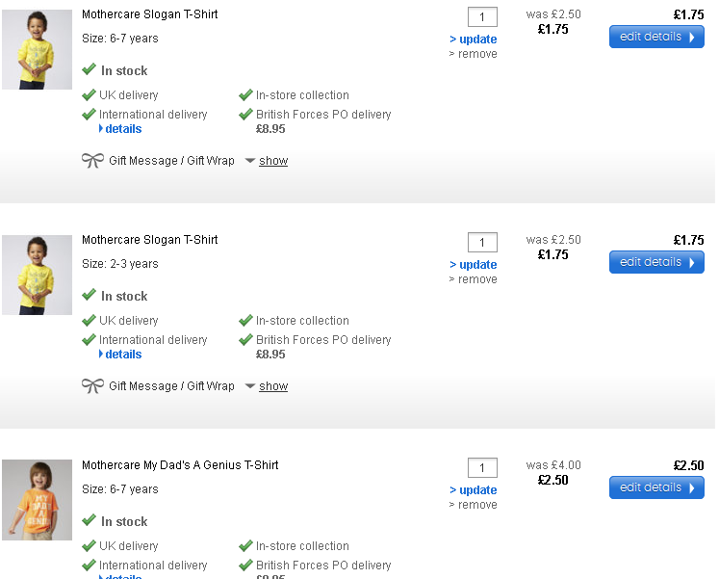Remove My Dad's A Genius T-Shirt from basket
Viewport: 719px width, 579px height.
(474, 505)
